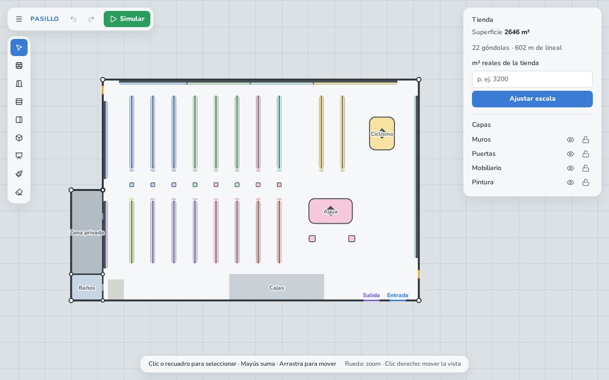Hide the Pintura layer
609x380 pixels.
570,182
